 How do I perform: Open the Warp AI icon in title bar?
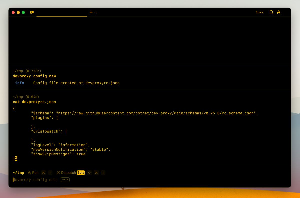(279, 12)
